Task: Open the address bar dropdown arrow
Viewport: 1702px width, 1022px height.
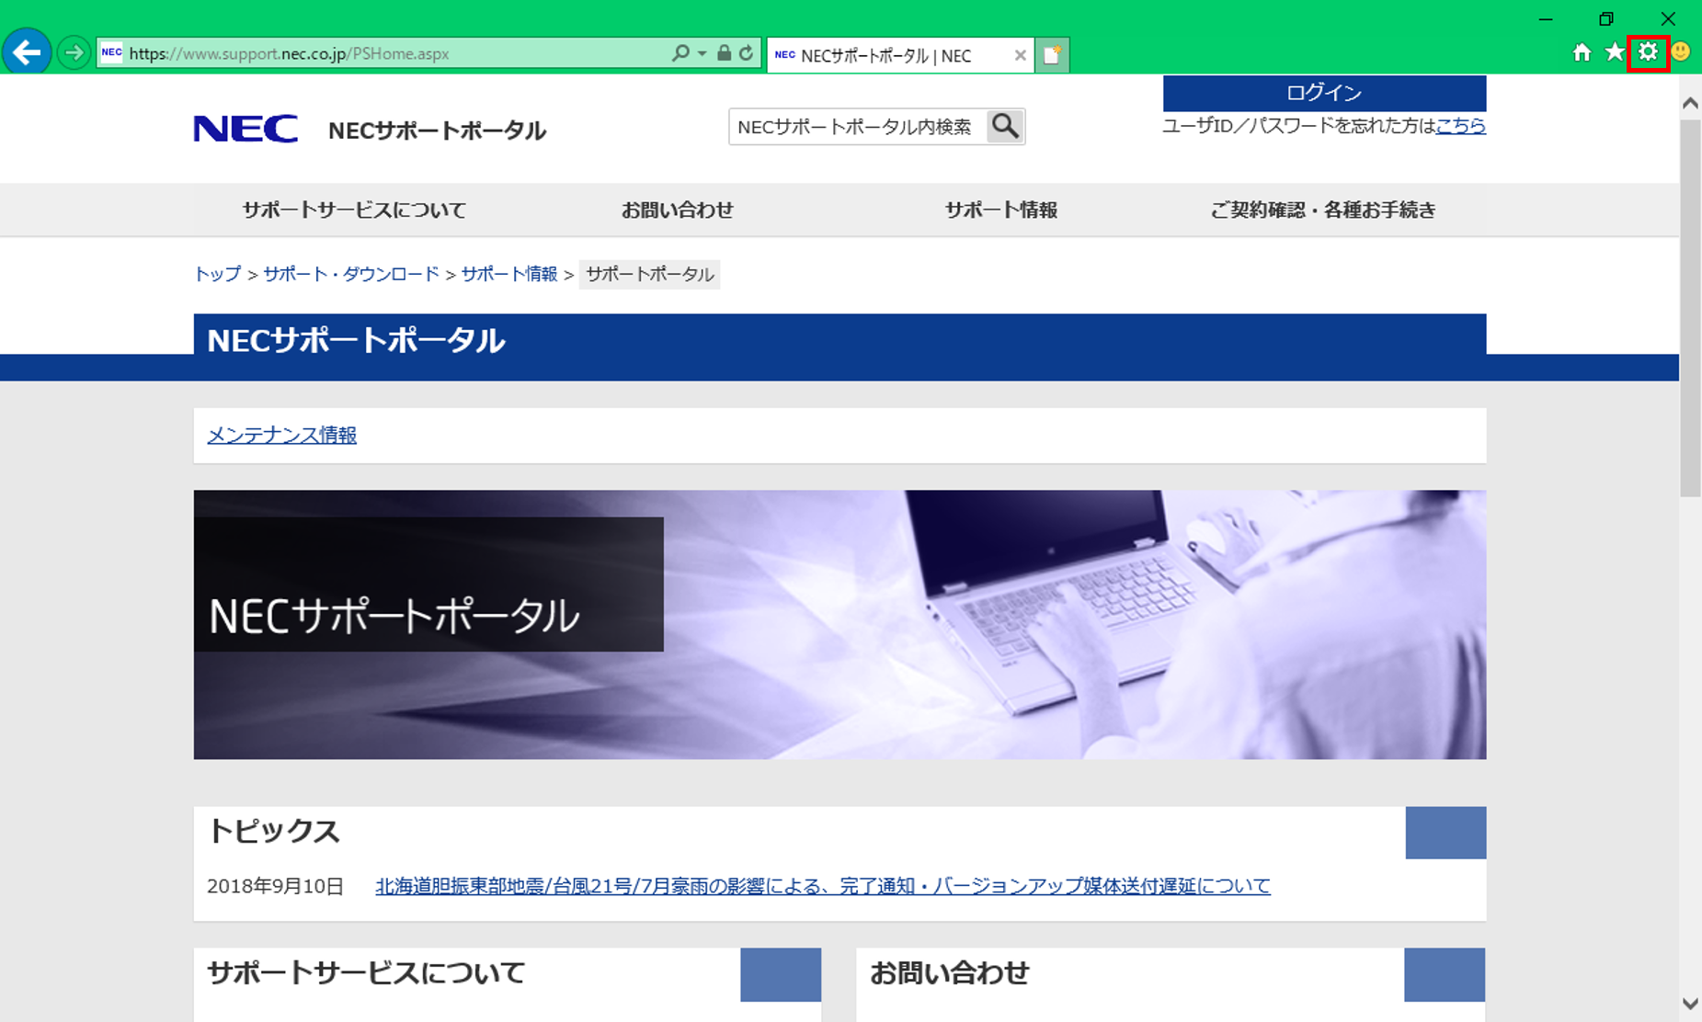Action: point(703,53)
